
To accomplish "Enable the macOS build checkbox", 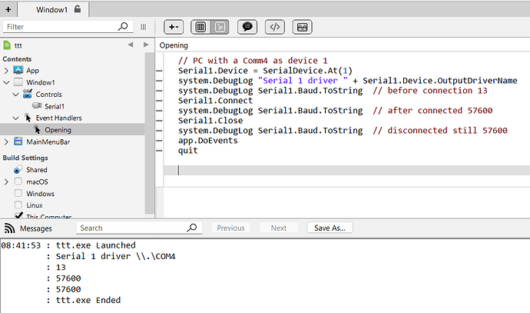I will tap(18, 181).
